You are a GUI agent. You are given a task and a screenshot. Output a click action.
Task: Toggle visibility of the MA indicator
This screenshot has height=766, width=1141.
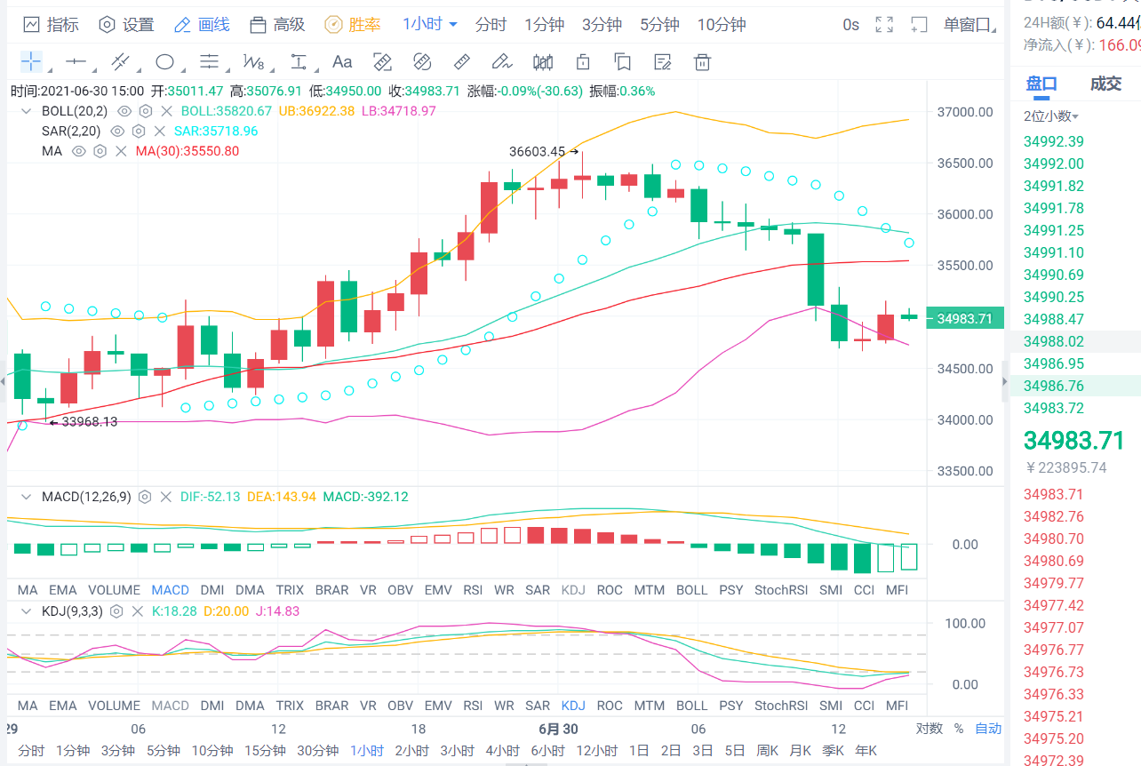tap(78, 151)
